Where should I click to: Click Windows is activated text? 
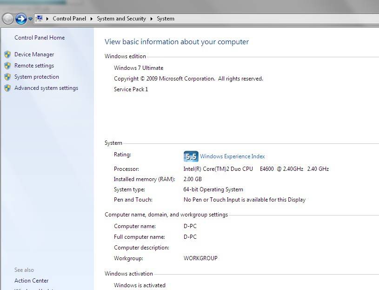pyautogui.click(x=140, y=285)
